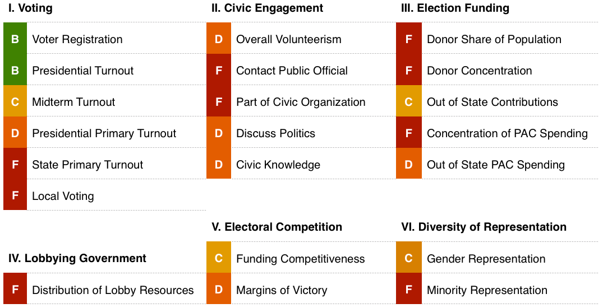Screen dimensions: 603x308
Task: Click the C grade badge for Midterm Turnout
Action: 15,102
